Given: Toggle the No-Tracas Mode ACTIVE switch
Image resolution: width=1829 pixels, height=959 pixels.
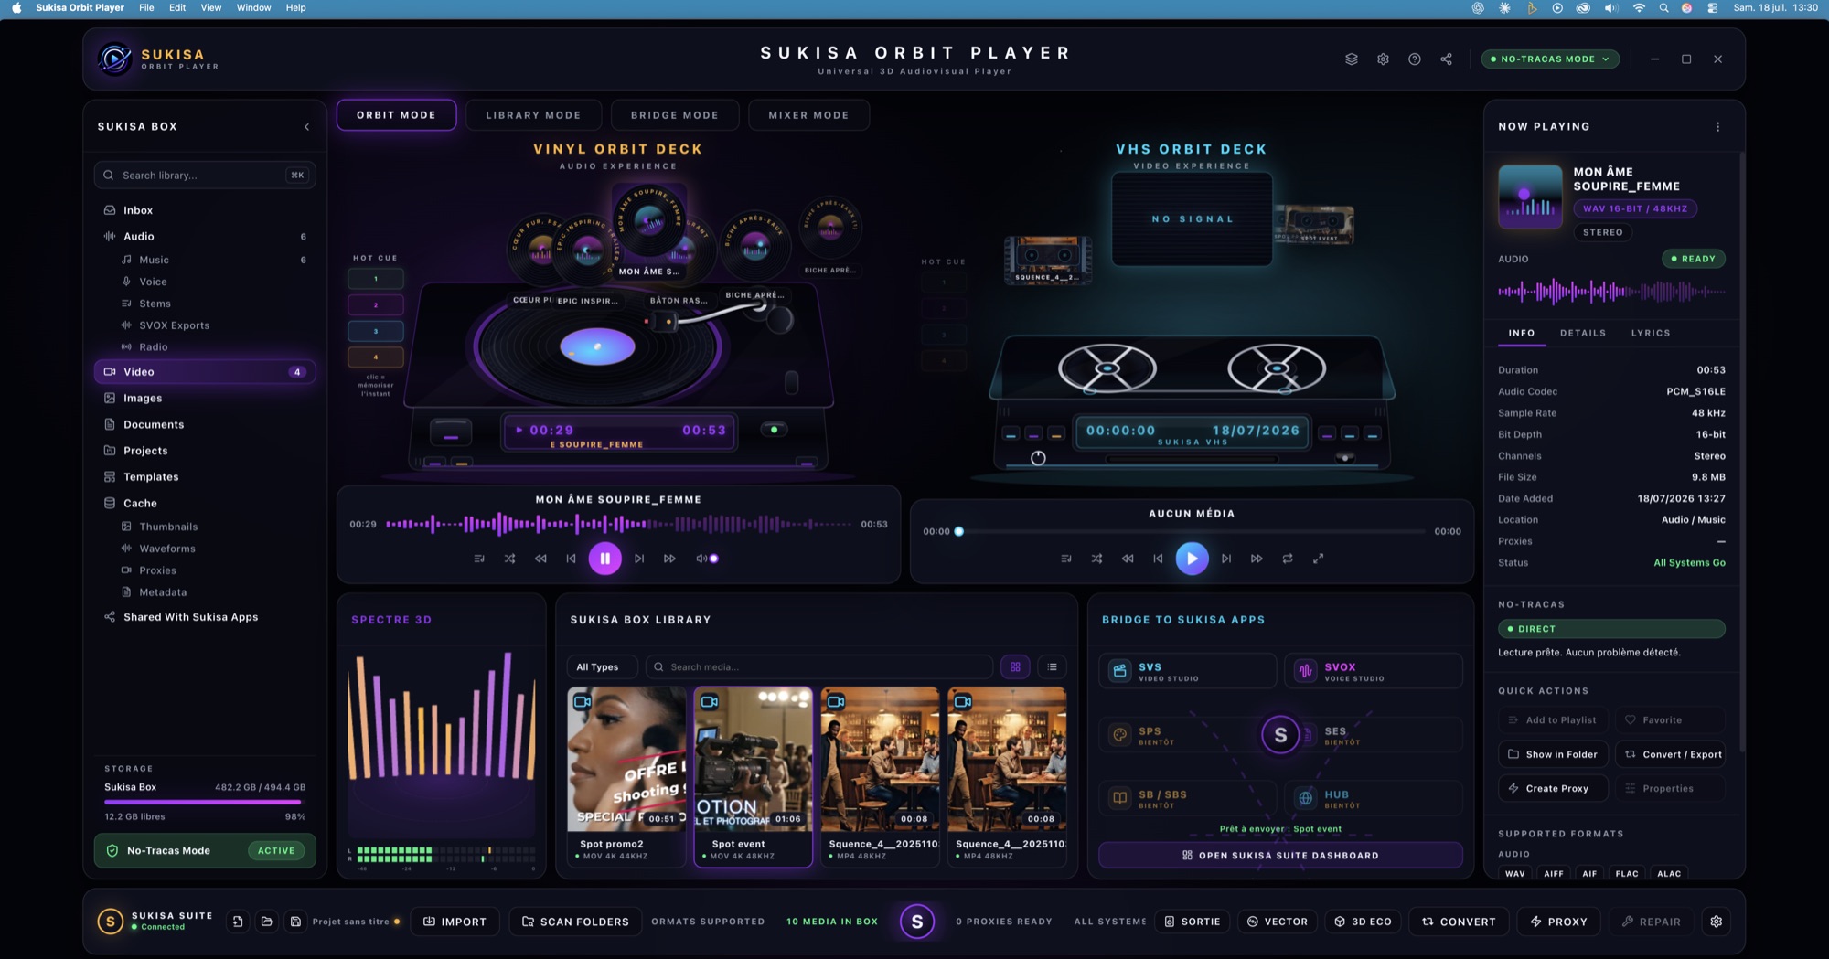Looking at the screenshot, I should click(276, 851).
